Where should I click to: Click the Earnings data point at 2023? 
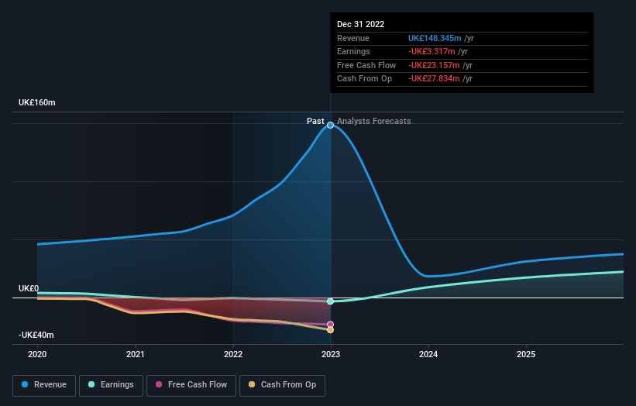(331, 301)
